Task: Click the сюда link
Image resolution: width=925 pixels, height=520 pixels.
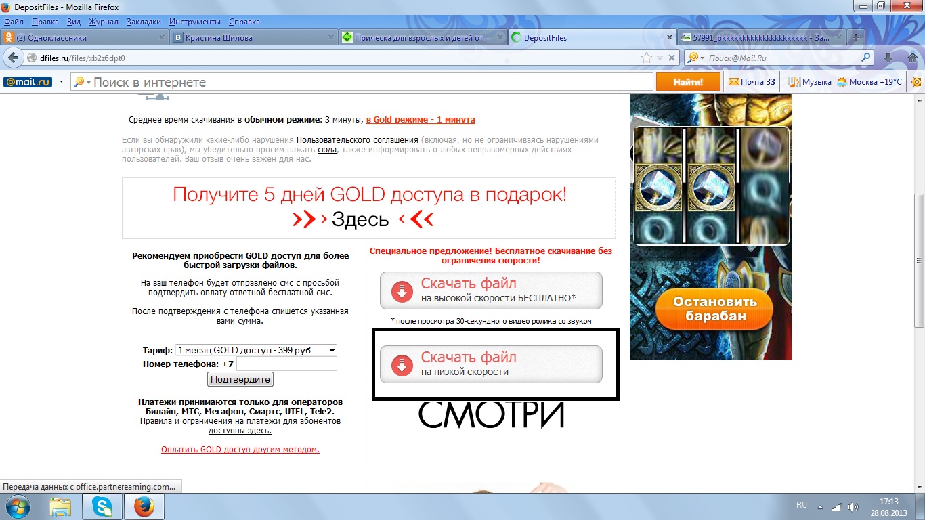Action: [x=327, y=150]
